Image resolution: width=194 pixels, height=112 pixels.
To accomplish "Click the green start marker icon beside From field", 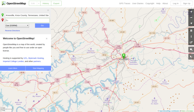I will 3,15.
